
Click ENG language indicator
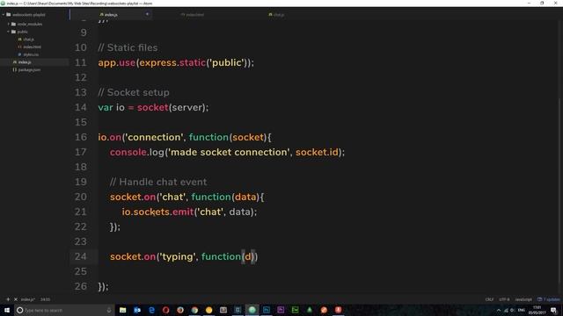[x=522, y=310]
